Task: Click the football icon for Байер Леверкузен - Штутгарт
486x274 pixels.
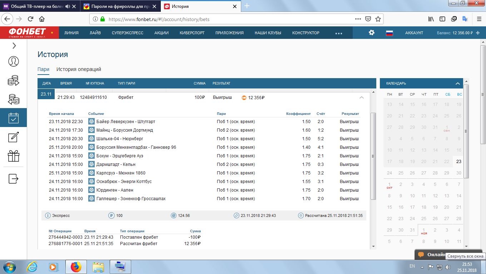Action: pos(91,122)
